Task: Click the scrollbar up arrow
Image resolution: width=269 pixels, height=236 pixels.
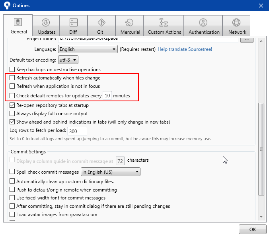Action: tap(261, 41)
